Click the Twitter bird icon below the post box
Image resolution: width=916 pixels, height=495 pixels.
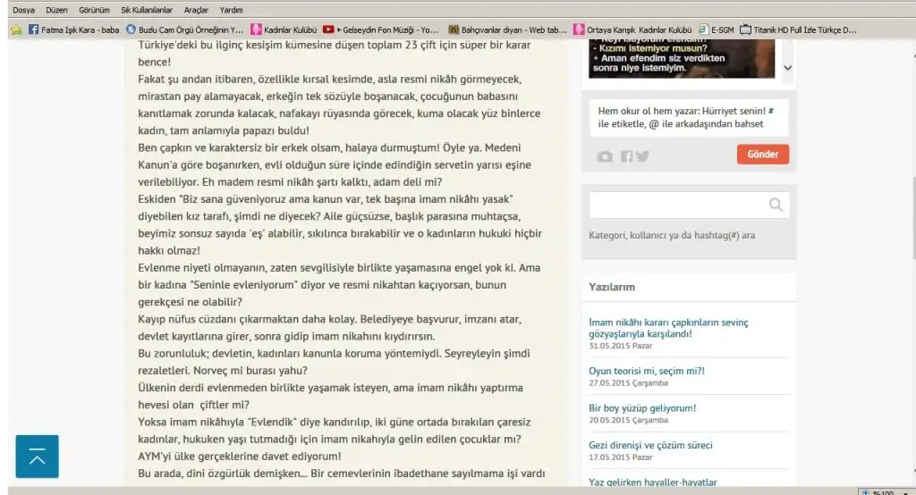pyautogui.click(x=641, y=156)
